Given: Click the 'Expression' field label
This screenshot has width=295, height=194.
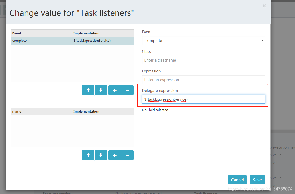Looking at the screenshot, I should click(x=151, y=71).
